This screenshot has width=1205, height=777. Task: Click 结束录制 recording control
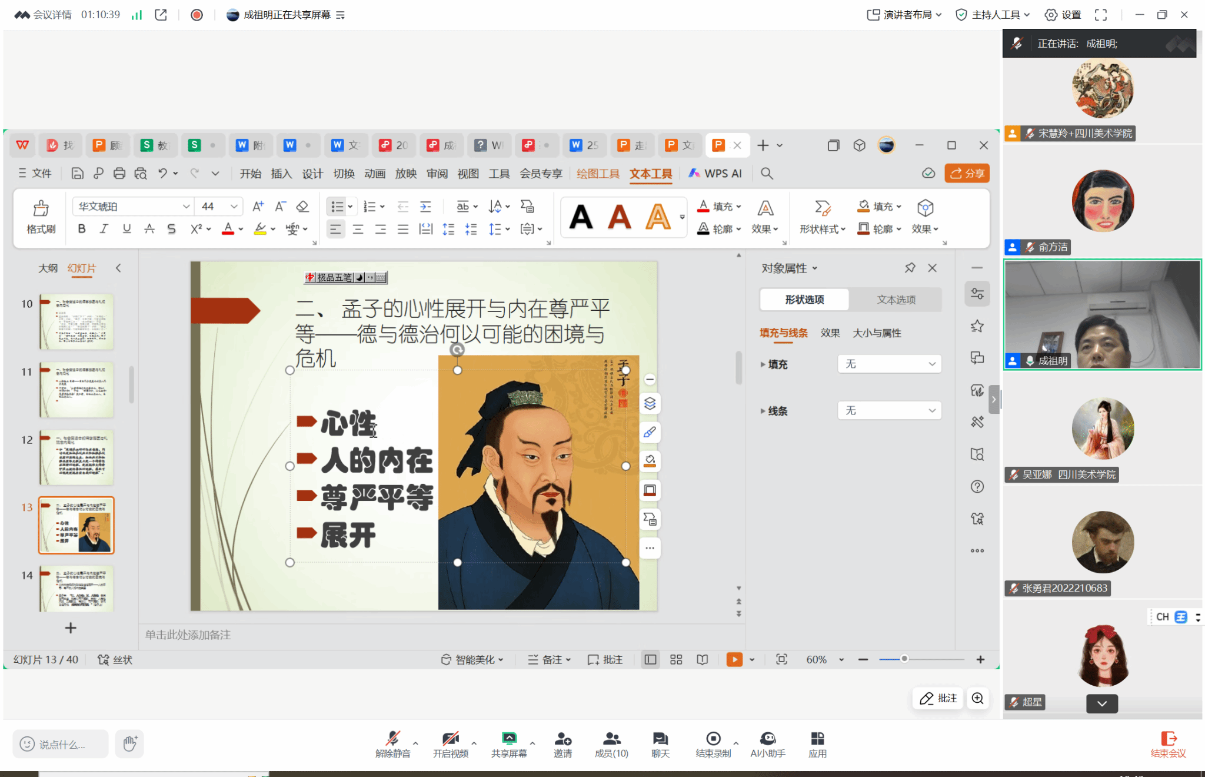point(713,744)
